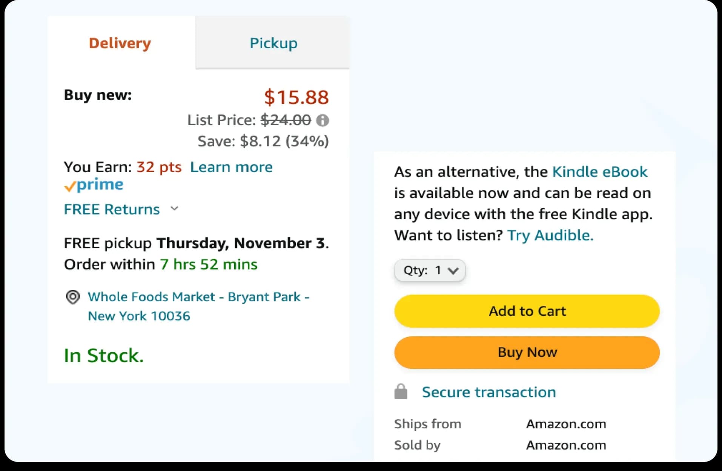Switch to the Pickup tab
The width and height of the screenshot is (722, 471).
click(x=272, y=43)
